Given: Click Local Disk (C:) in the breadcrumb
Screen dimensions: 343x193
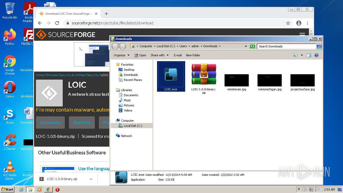Looking at the screenshot, I should pos(166,46).
